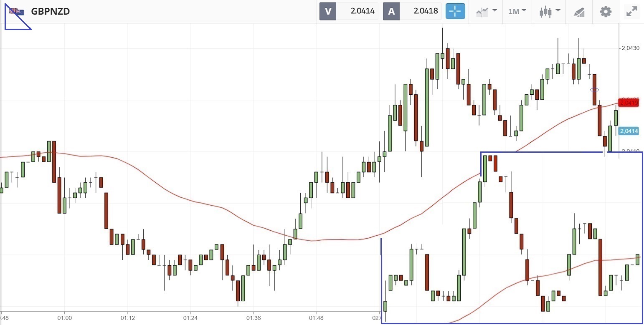Click the 01:00 time axis label
The height and width of the screenshot is (325, 644).
pyautogui.click(x=64, y=318)
